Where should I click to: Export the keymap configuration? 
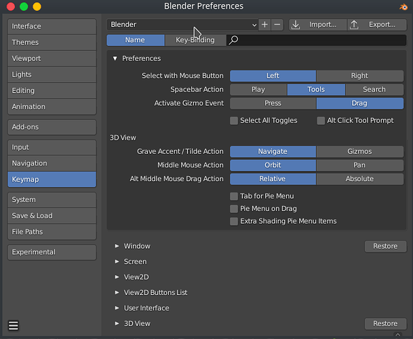point(377,25)
